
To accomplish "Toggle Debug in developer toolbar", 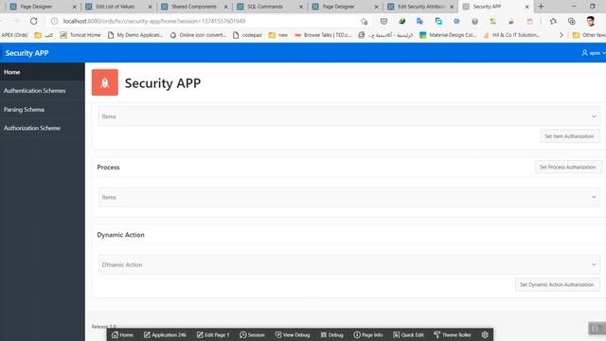I will (332, 334).
